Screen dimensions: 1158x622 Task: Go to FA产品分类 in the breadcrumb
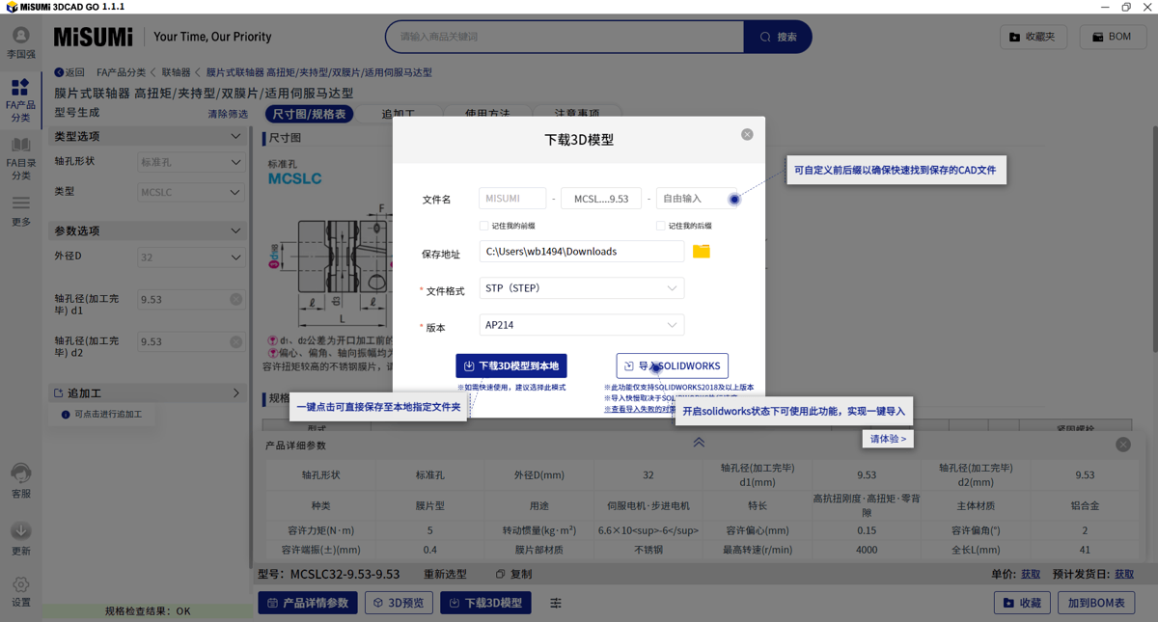tap(122, 72)
